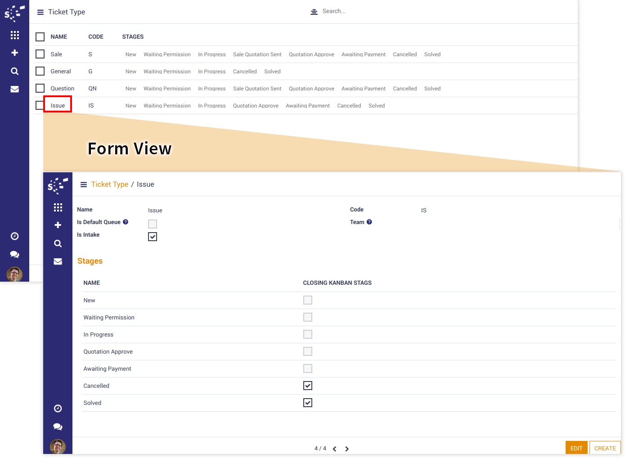The width and height of the screenshot is (625, 458).
Task: Go to previous record arrow
Action: pyautogui.click(x=334, y=449)
